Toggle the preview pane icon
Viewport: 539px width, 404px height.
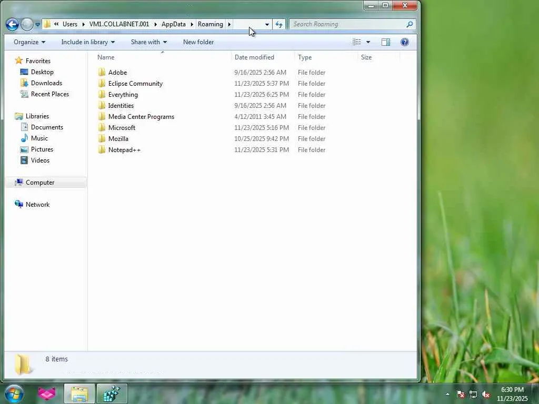(x=386, y=42)
